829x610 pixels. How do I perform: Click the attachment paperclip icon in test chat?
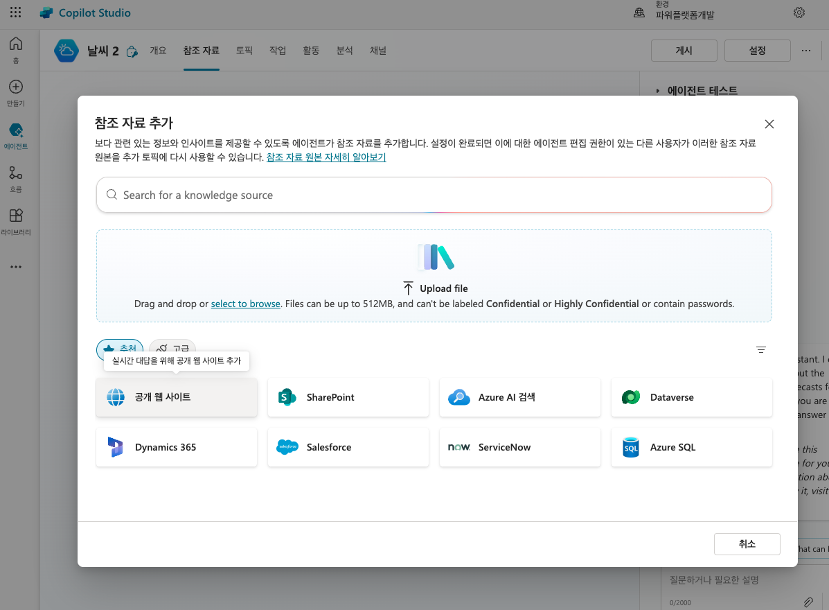808,602
